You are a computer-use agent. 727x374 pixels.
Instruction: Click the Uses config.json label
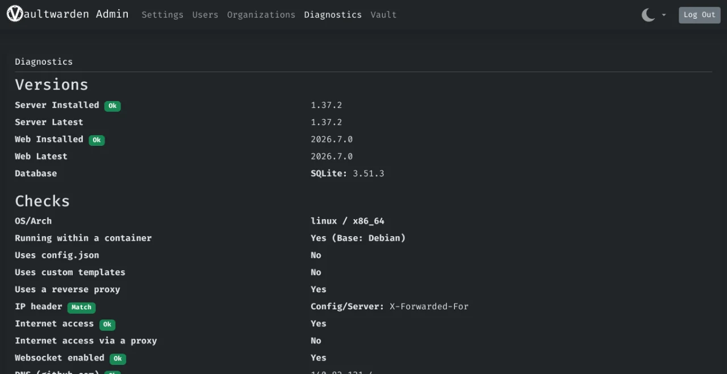57,255
